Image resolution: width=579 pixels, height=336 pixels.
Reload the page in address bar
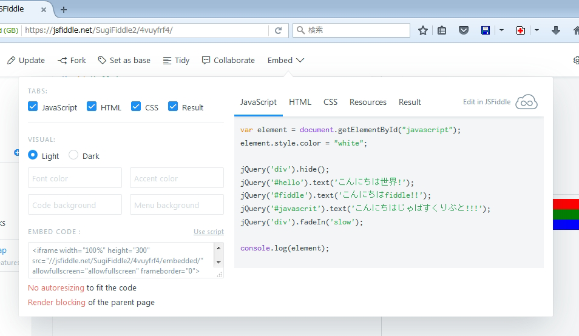tap(278, 30)
